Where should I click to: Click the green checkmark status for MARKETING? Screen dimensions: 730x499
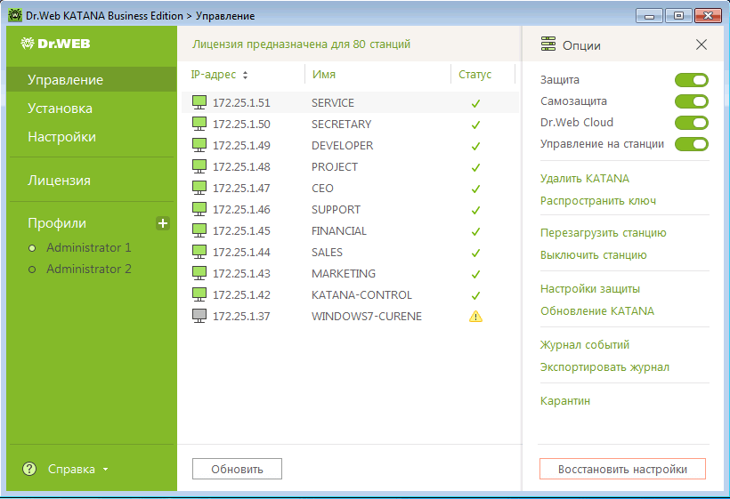tap(475, 274)
